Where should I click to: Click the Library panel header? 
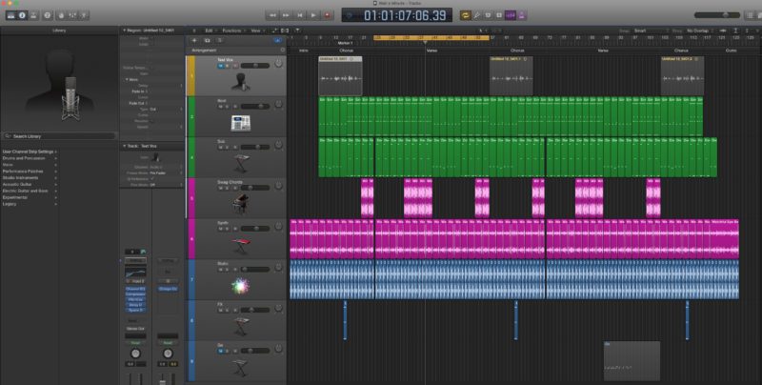pyautogui.click(x=59, y=30)
